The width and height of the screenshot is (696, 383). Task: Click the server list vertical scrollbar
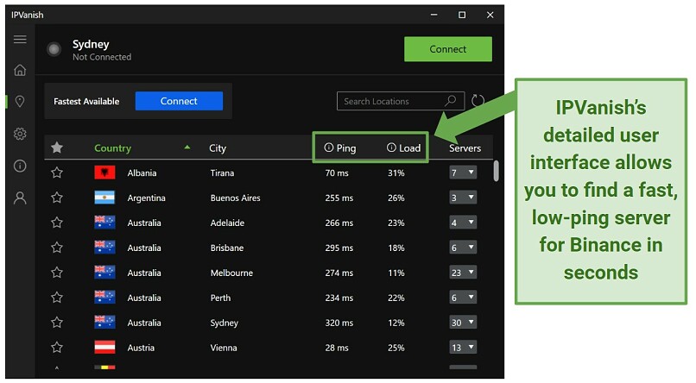[496, 171]
